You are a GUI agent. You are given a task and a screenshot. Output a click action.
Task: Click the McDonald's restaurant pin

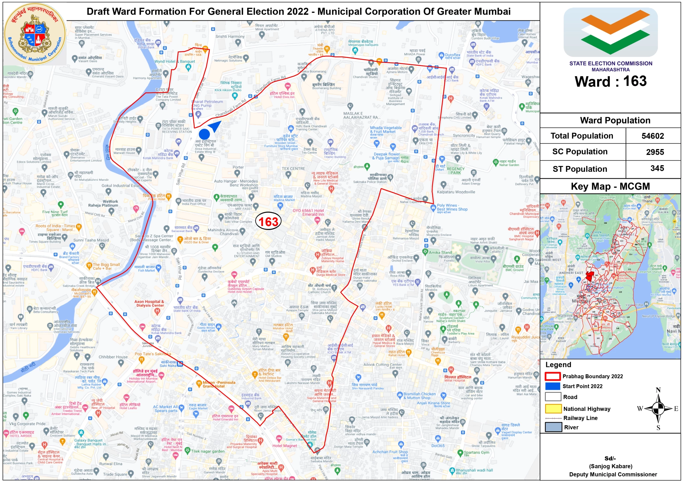pos(94,292)
